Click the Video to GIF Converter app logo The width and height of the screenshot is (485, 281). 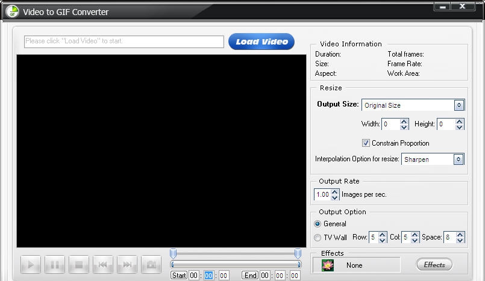coord(13,12)
